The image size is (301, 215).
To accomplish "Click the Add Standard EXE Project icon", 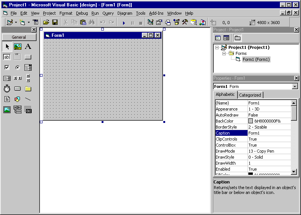I will pos(10,23).
